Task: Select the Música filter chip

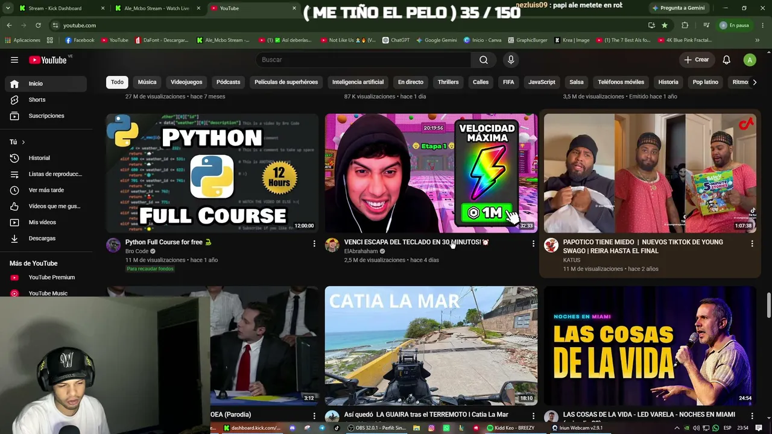Action: (147, 82)
